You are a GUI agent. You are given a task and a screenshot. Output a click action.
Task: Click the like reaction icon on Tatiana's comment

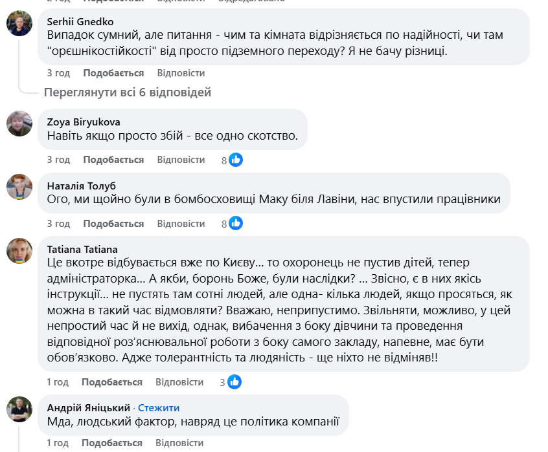coord(234,382)
